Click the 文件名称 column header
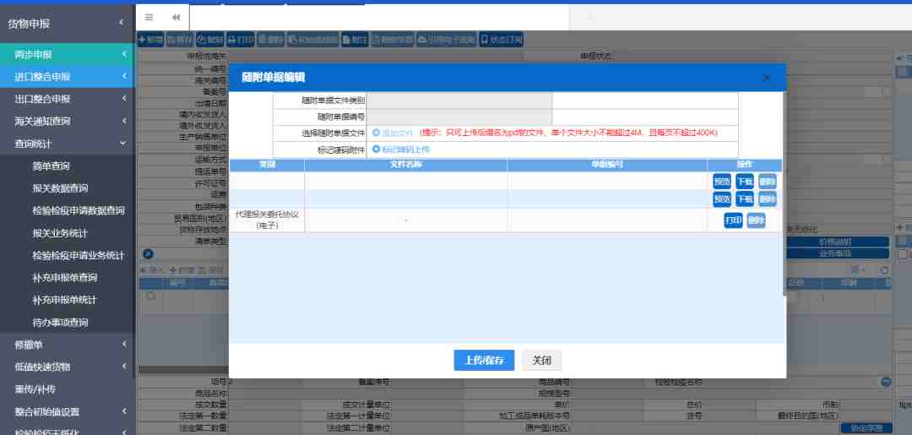This screenshot has height=435, width=912. [406, 166]
